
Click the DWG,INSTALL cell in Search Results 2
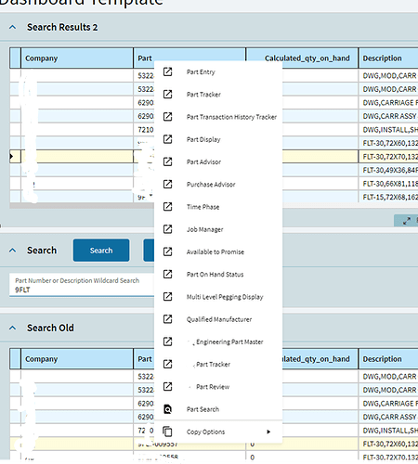(388, 130)
